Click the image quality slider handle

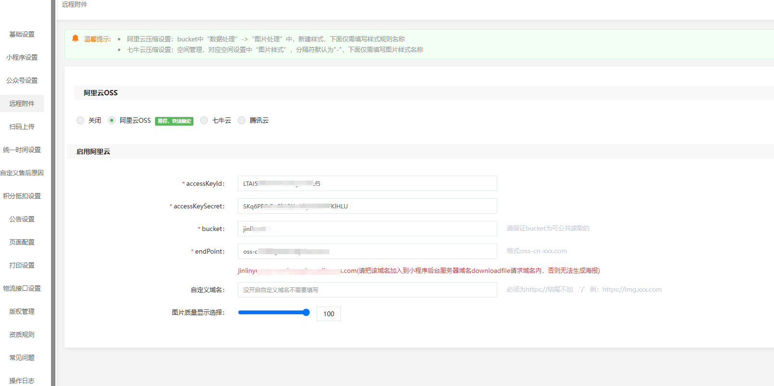coord(306,312)
